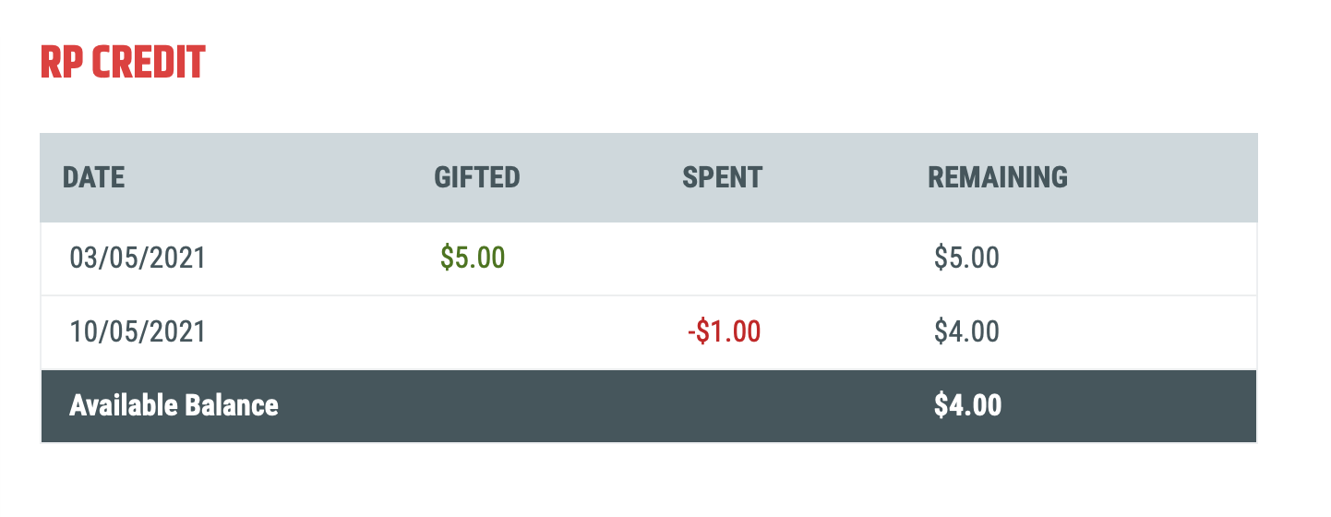Click the 10/05/2021 date cell
Viewport: 1331px width, 517px height.
pos(138,331)
